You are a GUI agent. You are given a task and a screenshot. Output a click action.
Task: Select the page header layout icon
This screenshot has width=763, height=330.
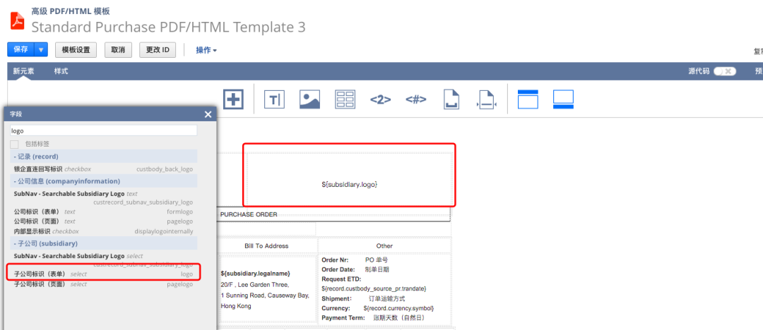[x=528, y=99]
